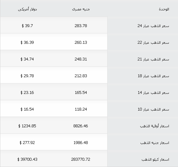This screenshot has width=178, height=167.
Task: Click the سعر الذهب عيار 14 label
Action: (x=153, y=93)
